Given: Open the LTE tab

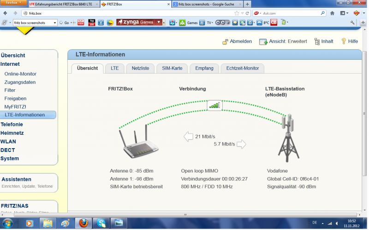Looking at the screenshot, I should (x=114, y=68).
